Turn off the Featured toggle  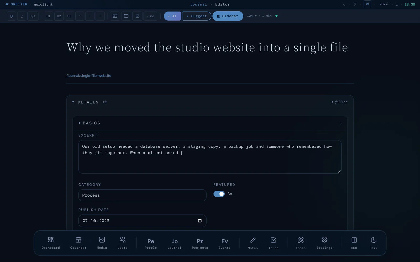click(x=219, y=194)
